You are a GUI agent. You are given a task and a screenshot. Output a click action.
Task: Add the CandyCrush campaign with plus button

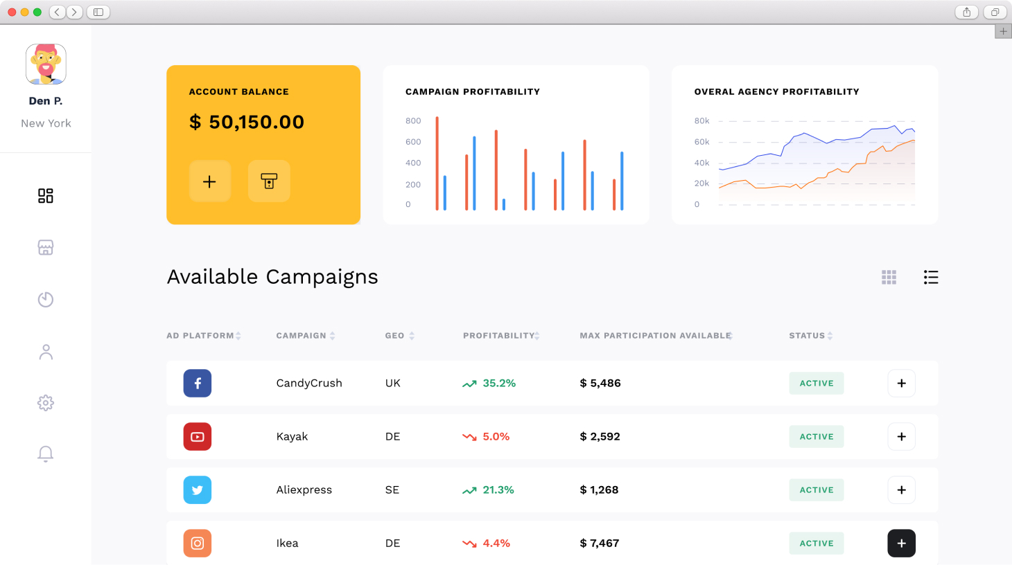point(901,384)
